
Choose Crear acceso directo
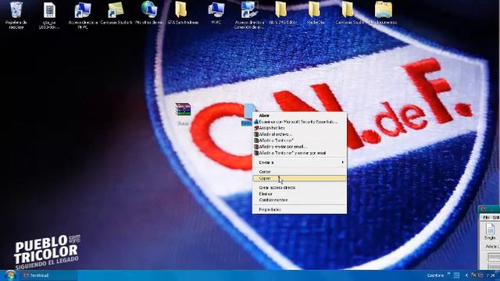299,187
